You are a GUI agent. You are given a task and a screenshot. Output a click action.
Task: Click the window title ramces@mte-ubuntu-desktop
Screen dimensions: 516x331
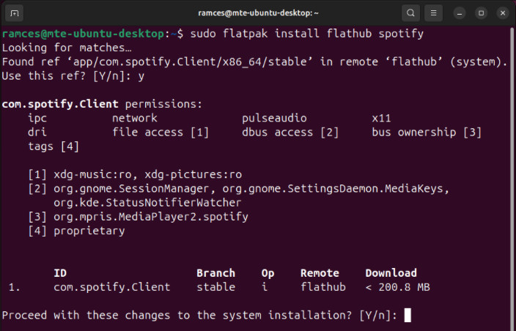click(258, 13)
